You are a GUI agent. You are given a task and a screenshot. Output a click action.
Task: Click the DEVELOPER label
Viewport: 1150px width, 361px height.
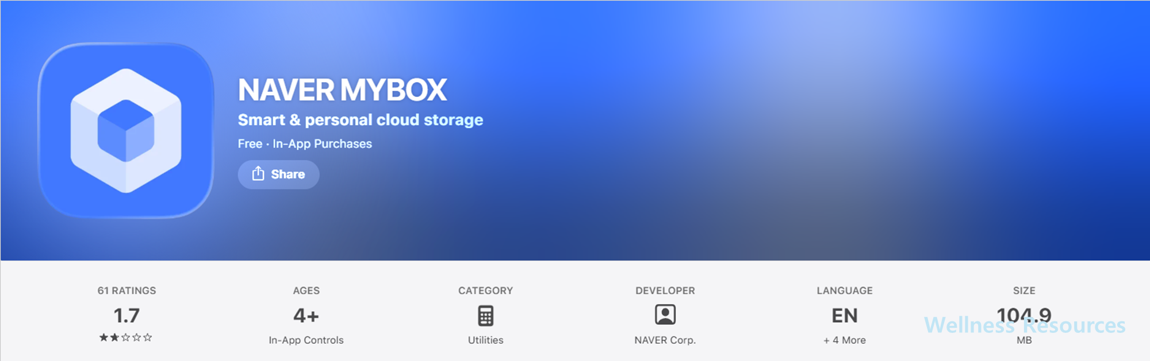[x=665, y=290]
